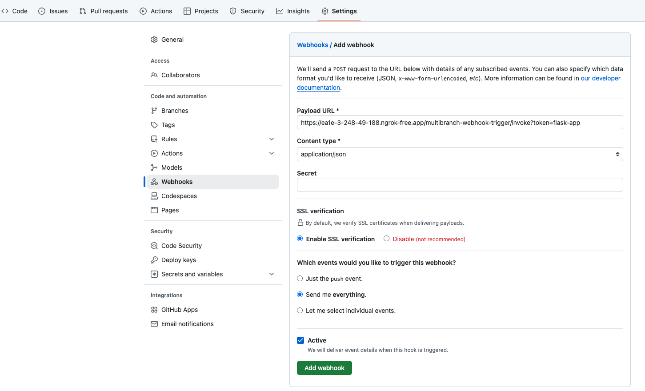
Task: Click the Collaborators people icon
Action: pos(154,75)
